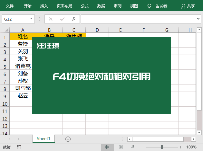Switch to Page Break Preview icon
Image resolution: width=203 pixels, height=151 pixels.
point(133,147)
